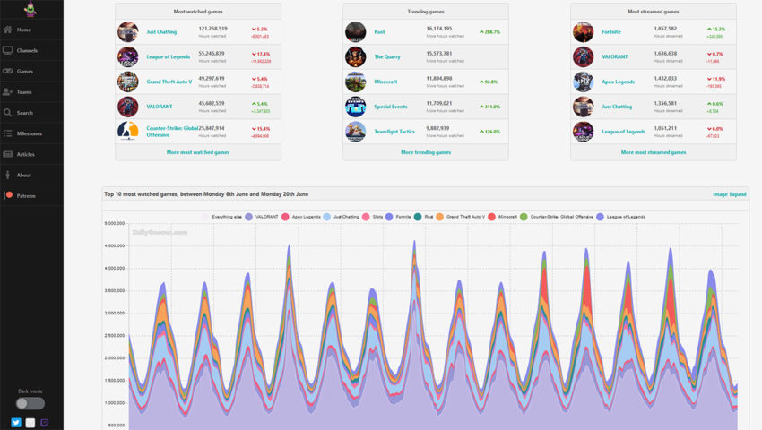The image size is (762, 430).
Task: Click VALORANT thumbnail in Most streamed games
Action: [584, 56]
